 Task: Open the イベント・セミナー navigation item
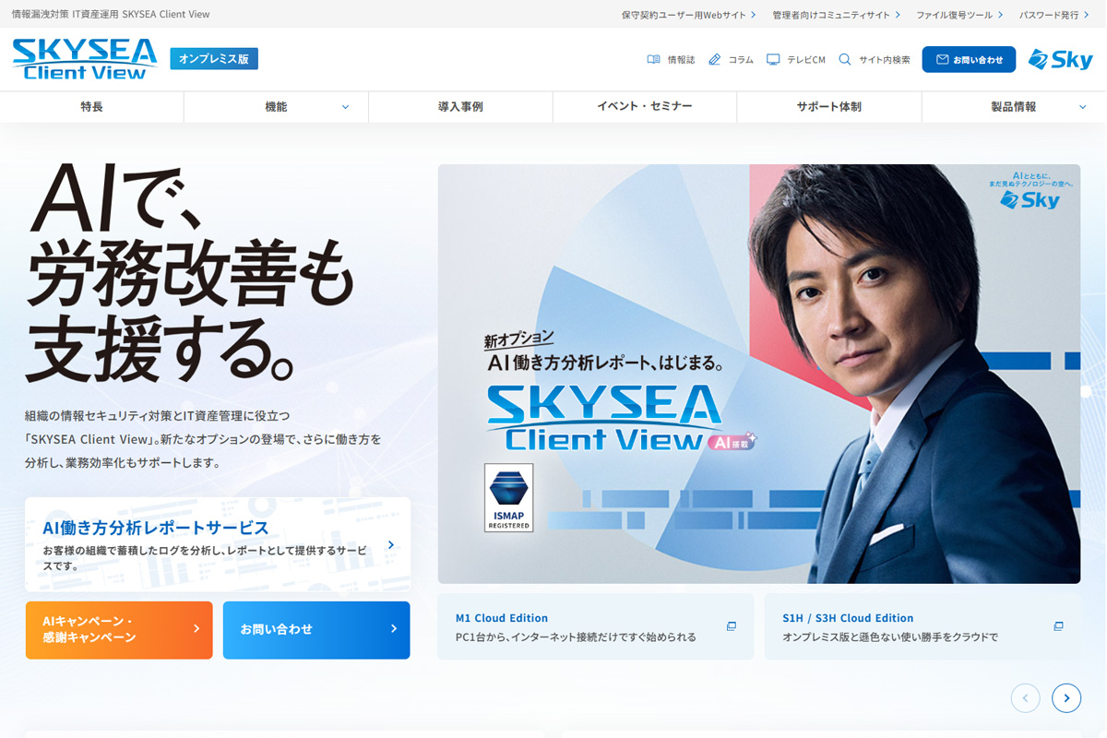(x=645, y=107)
